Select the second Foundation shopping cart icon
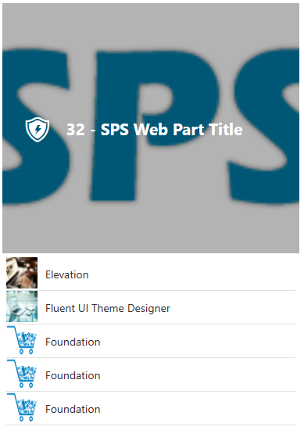Screen dimensions: 304x430 [22, 374]
